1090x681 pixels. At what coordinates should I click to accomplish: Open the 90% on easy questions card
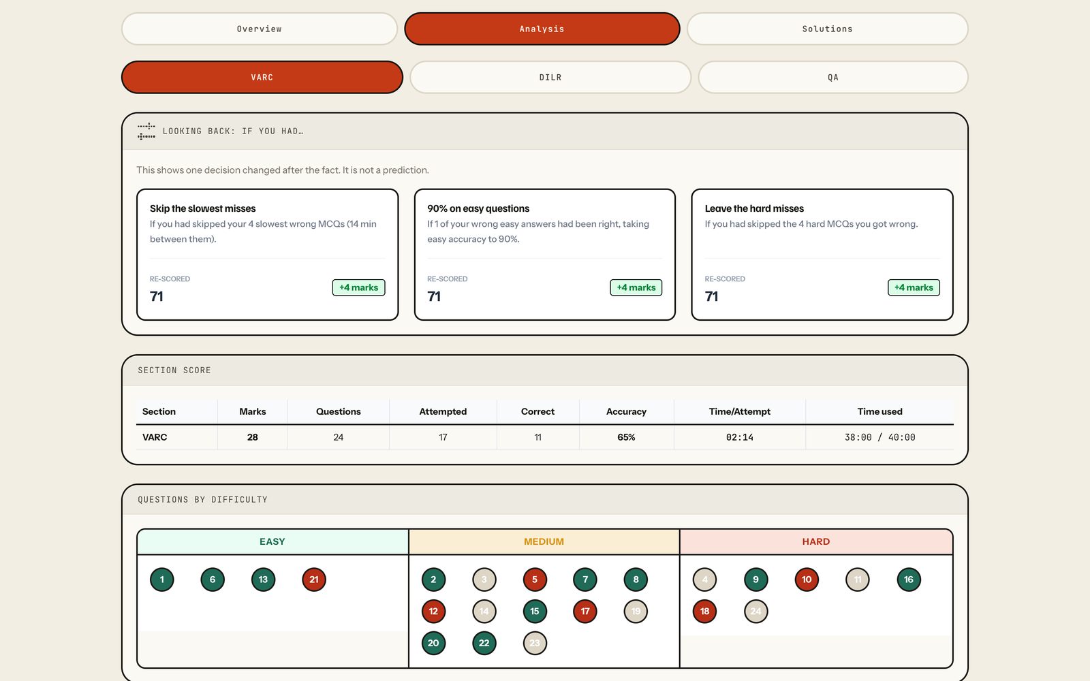[544, 254]
